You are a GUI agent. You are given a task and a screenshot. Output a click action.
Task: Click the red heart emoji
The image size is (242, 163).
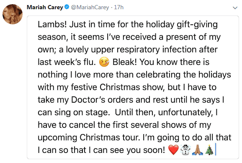point(173,150)
